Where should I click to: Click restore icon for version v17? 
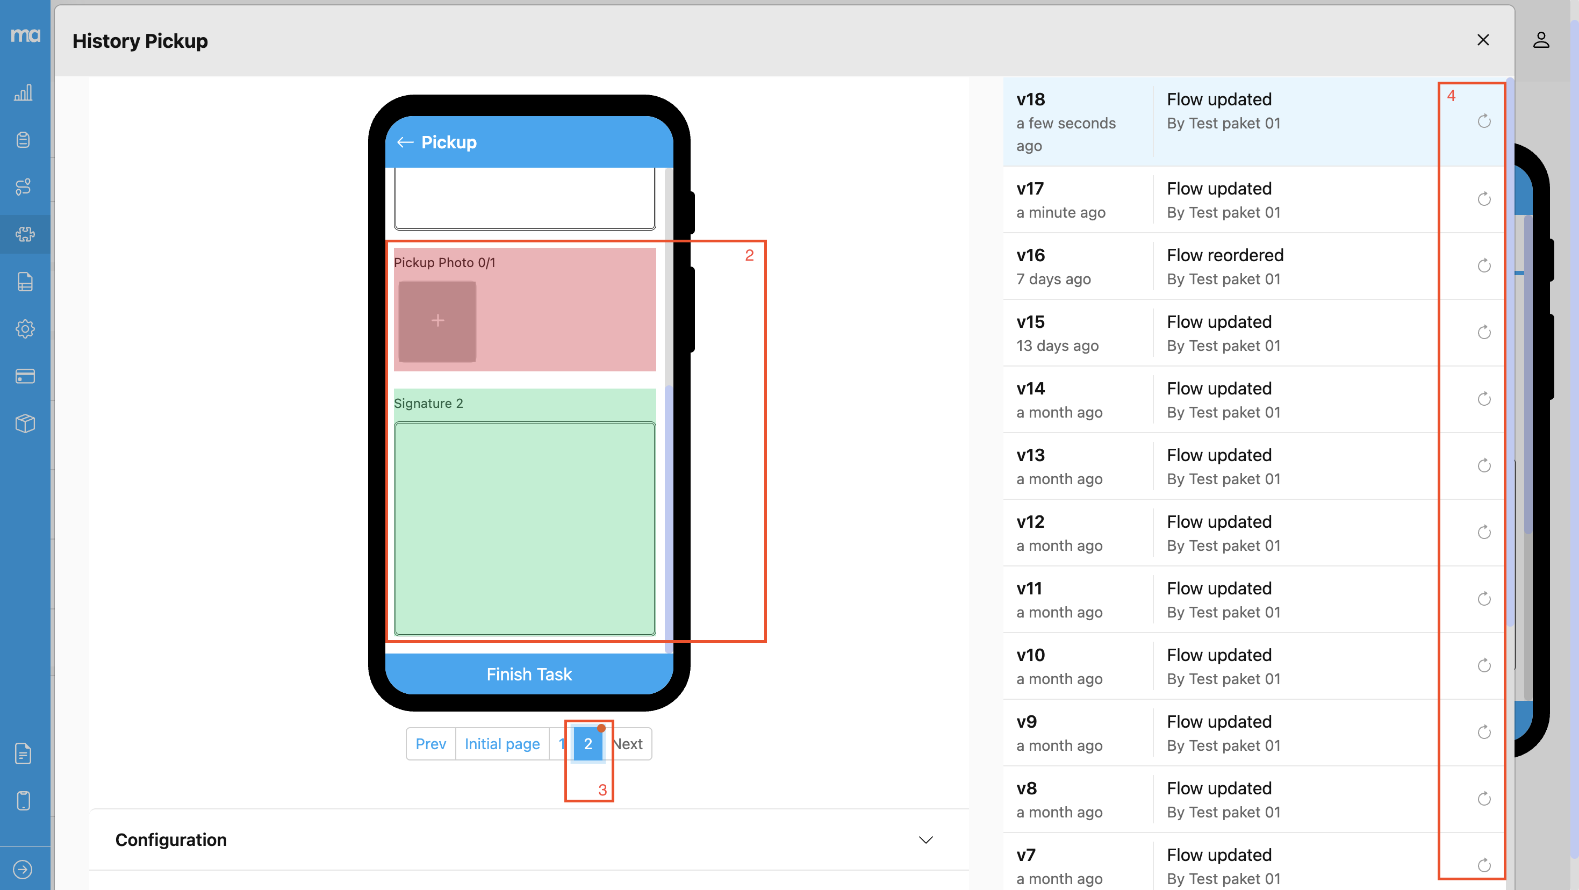click(1483, 199)
